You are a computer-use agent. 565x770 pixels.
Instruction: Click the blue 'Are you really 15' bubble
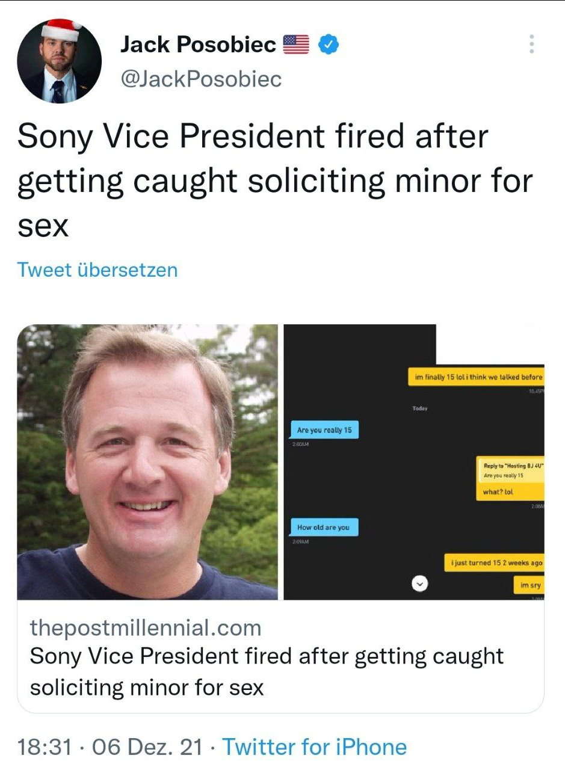pyautogui.click(x=324, y=431)
